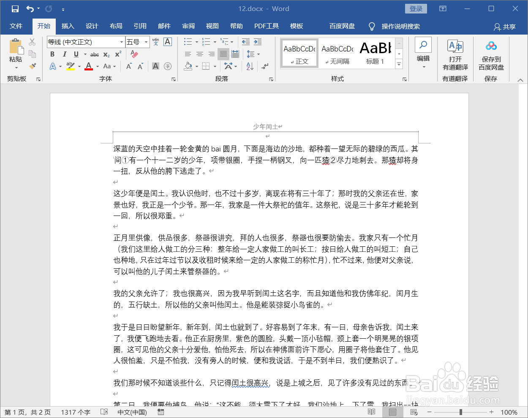
Task: Switch to the 审阅 tab
Action: click(x=188, y=26)
